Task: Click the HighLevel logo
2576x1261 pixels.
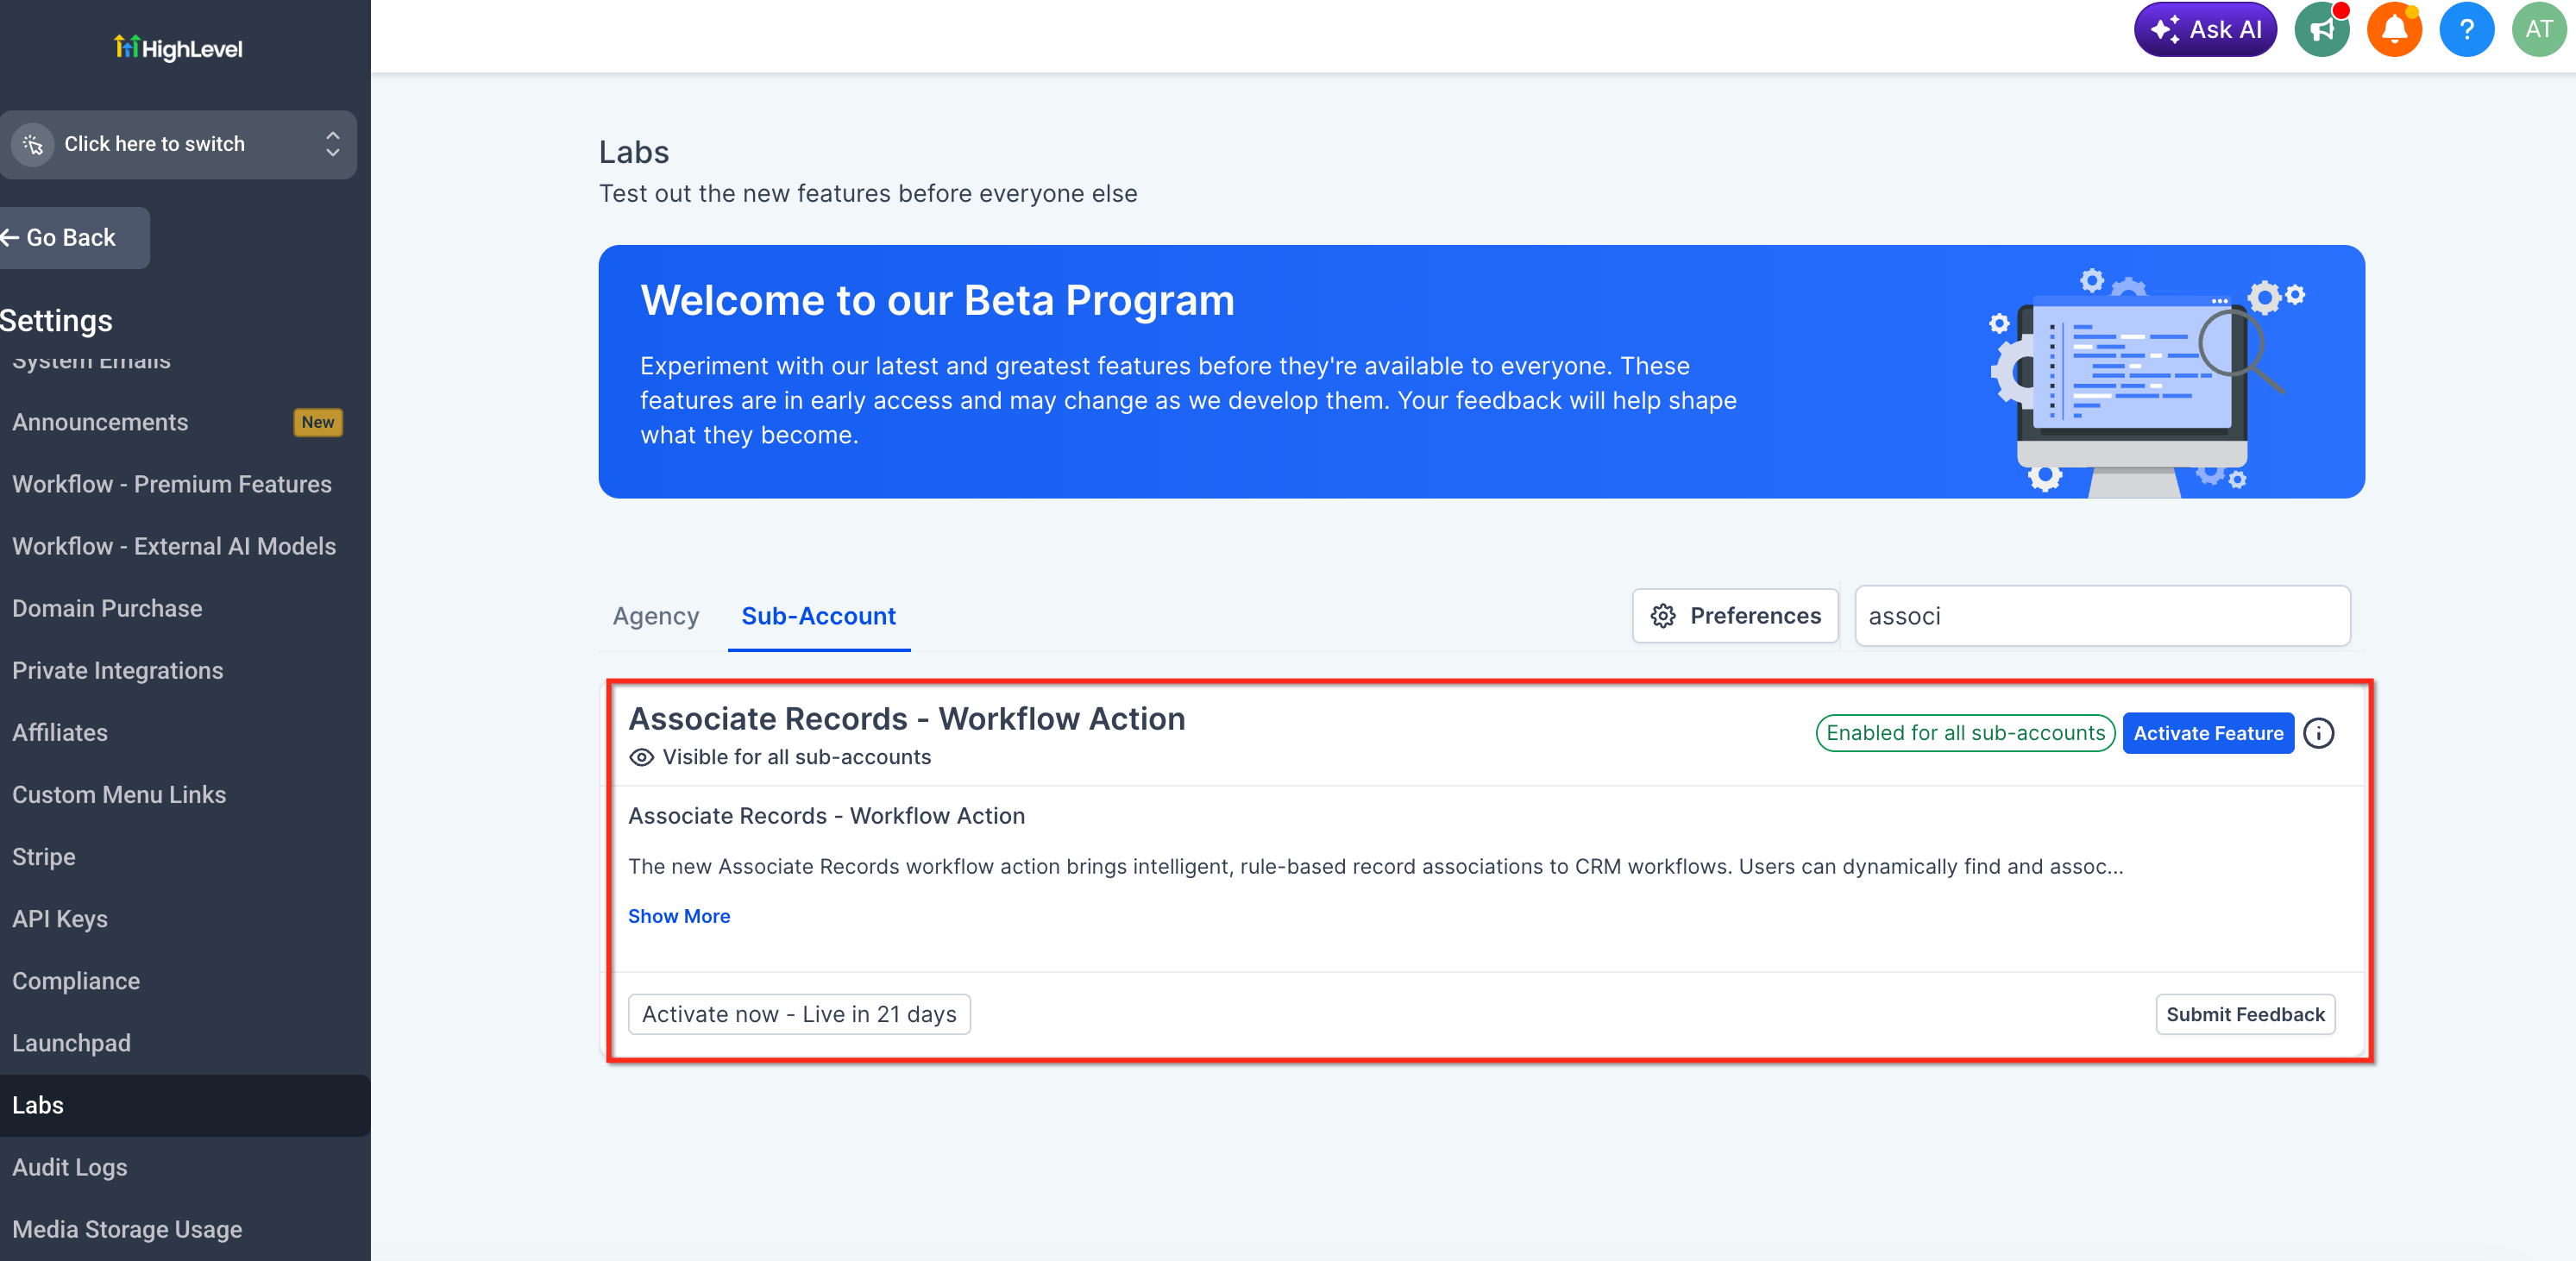Action: coord(178,47)
